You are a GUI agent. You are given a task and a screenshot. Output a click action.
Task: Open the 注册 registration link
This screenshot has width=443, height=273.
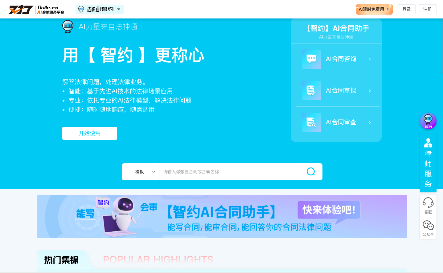tap(427, 9)
